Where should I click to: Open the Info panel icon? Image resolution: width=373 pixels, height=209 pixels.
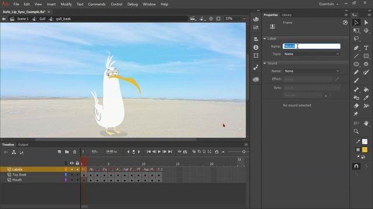coord(256,48)
